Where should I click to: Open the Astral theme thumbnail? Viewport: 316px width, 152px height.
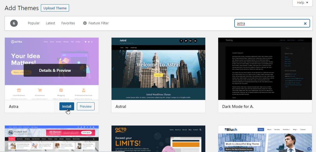coord(159,69)
